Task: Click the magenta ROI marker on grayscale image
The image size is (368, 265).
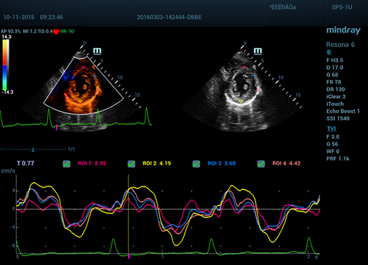Action: [x=244, y=67]
